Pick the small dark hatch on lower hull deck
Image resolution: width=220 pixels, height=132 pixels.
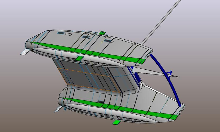tap(101, 102)
